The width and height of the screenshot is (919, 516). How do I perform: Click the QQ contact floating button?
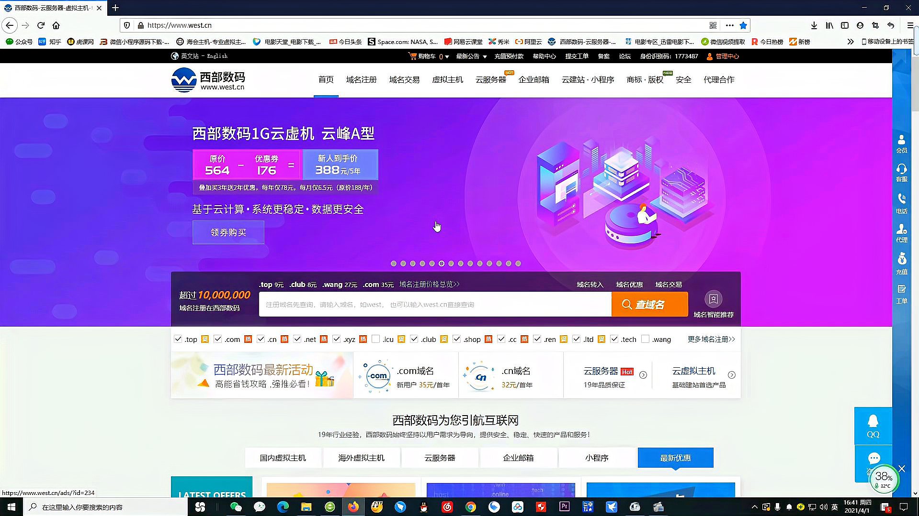pyautogui.click(x=873, y=426)
